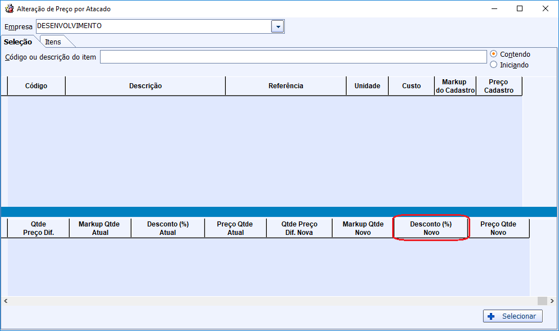The width and height of the screenshot is (559, 331).
Task: Sort by the Código column header
Action: 36,86
